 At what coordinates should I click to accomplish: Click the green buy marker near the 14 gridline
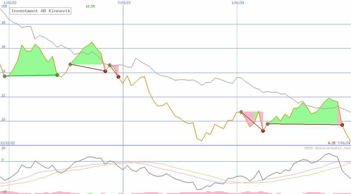coord(57,75)
